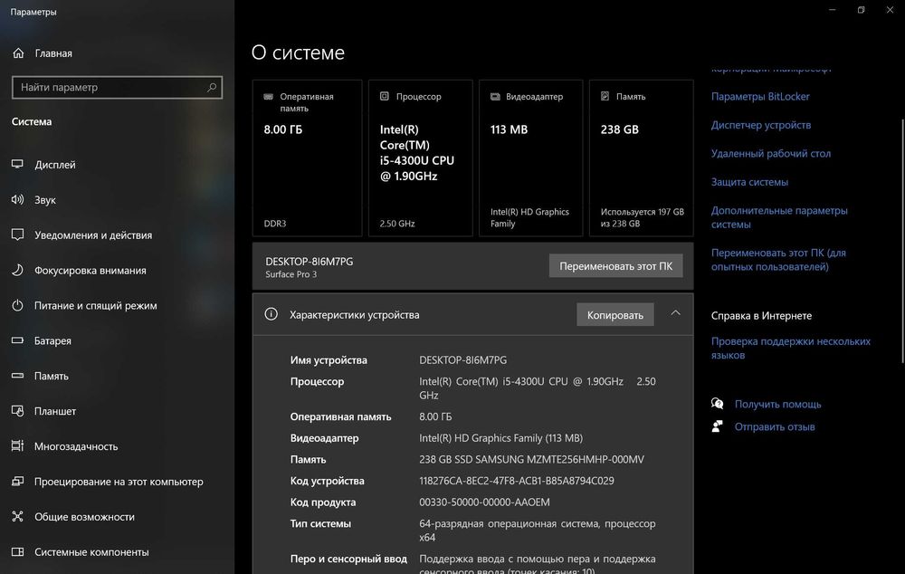Click the Получить помощь link
This screenshot has height=574, width=905.
[777, 404]
